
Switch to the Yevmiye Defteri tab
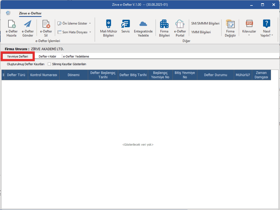[x=17, y=56]
